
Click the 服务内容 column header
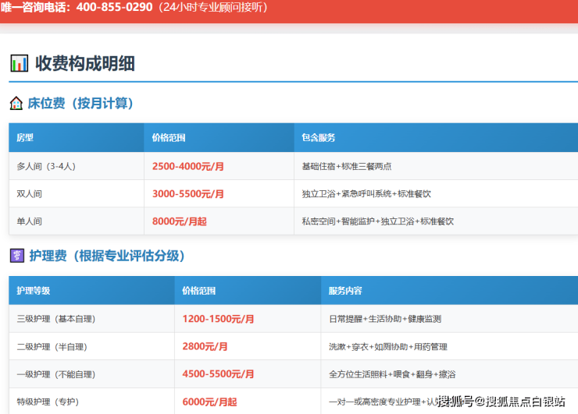344,291
